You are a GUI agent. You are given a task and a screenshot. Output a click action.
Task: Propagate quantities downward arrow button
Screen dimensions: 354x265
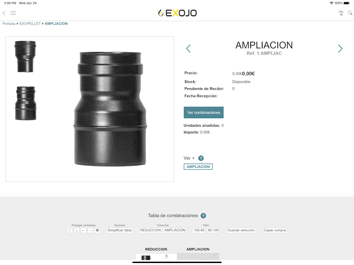[77, 231]
